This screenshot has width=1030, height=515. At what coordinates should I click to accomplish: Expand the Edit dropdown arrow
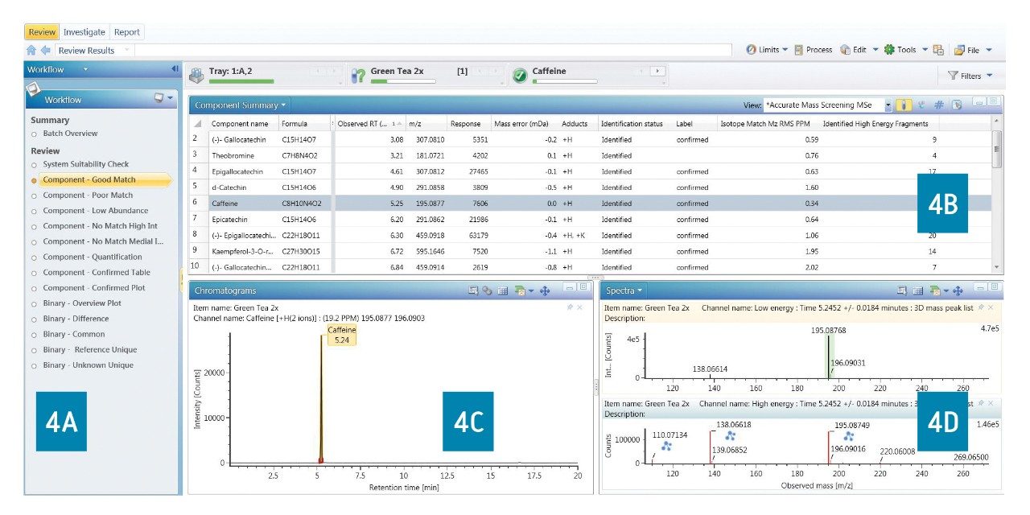(874, 50)
